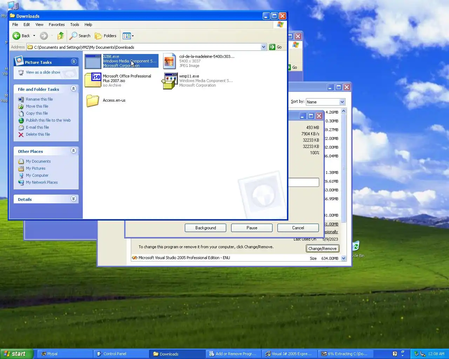The height and width of the screenshot is (359, 449).
Task: Click Copy this file link
Action: (x=37, y=113)
